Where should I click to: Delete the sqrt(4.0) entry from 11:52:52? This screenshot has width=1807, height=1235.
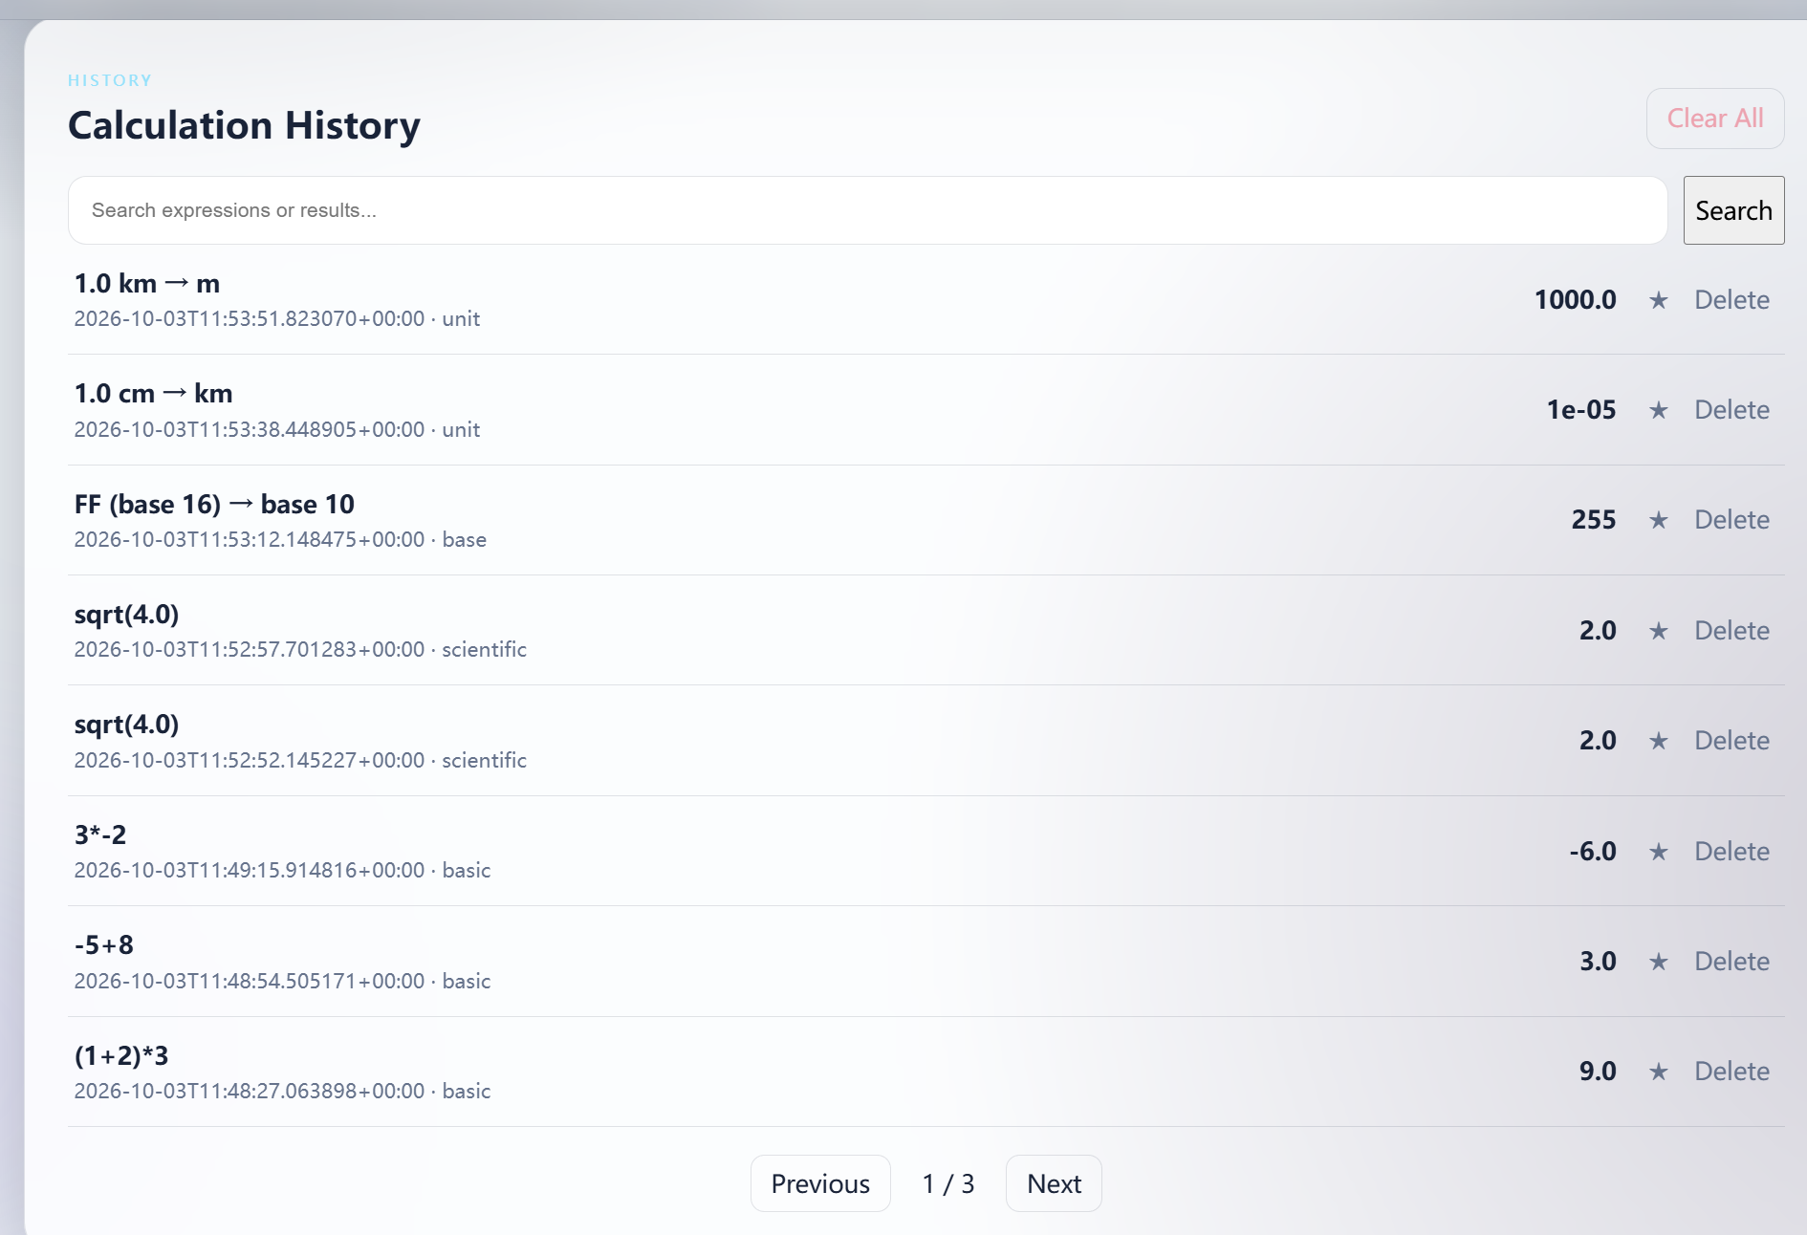(x=1731, y=741)
